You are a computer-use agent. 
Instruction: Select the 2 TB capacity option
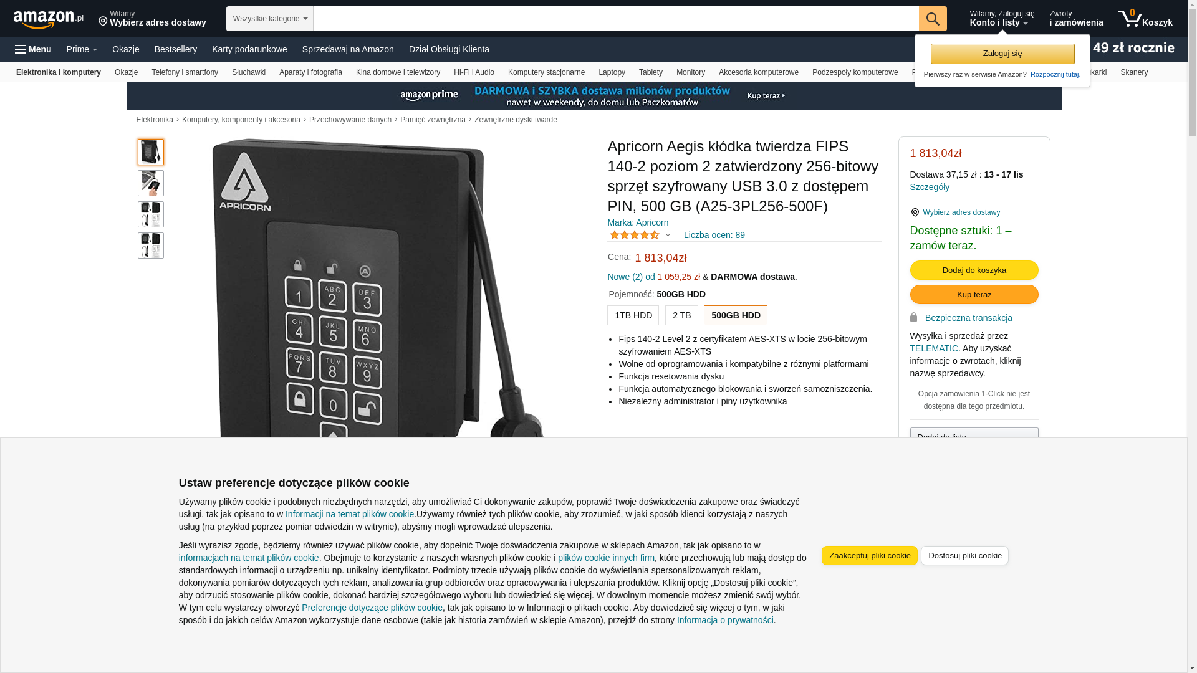681,315
